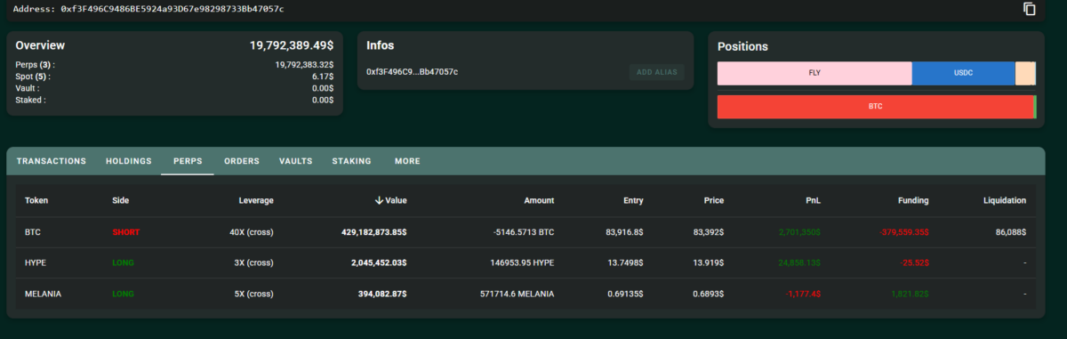The height and width of the screenshot is (339, 1067).
Task: Click the 19,792,383.32$ perps amount
Action: point(304,65)
